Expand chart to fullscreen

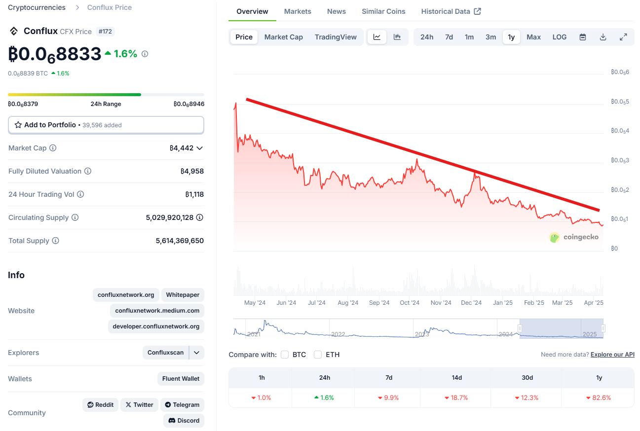pyautogui.click(x=623, y=37)
